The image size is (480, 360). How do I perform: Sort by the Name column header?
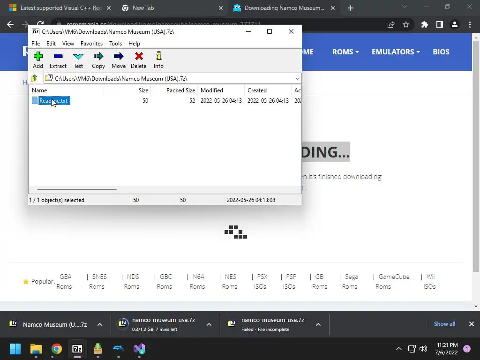(x=67, y=90)
